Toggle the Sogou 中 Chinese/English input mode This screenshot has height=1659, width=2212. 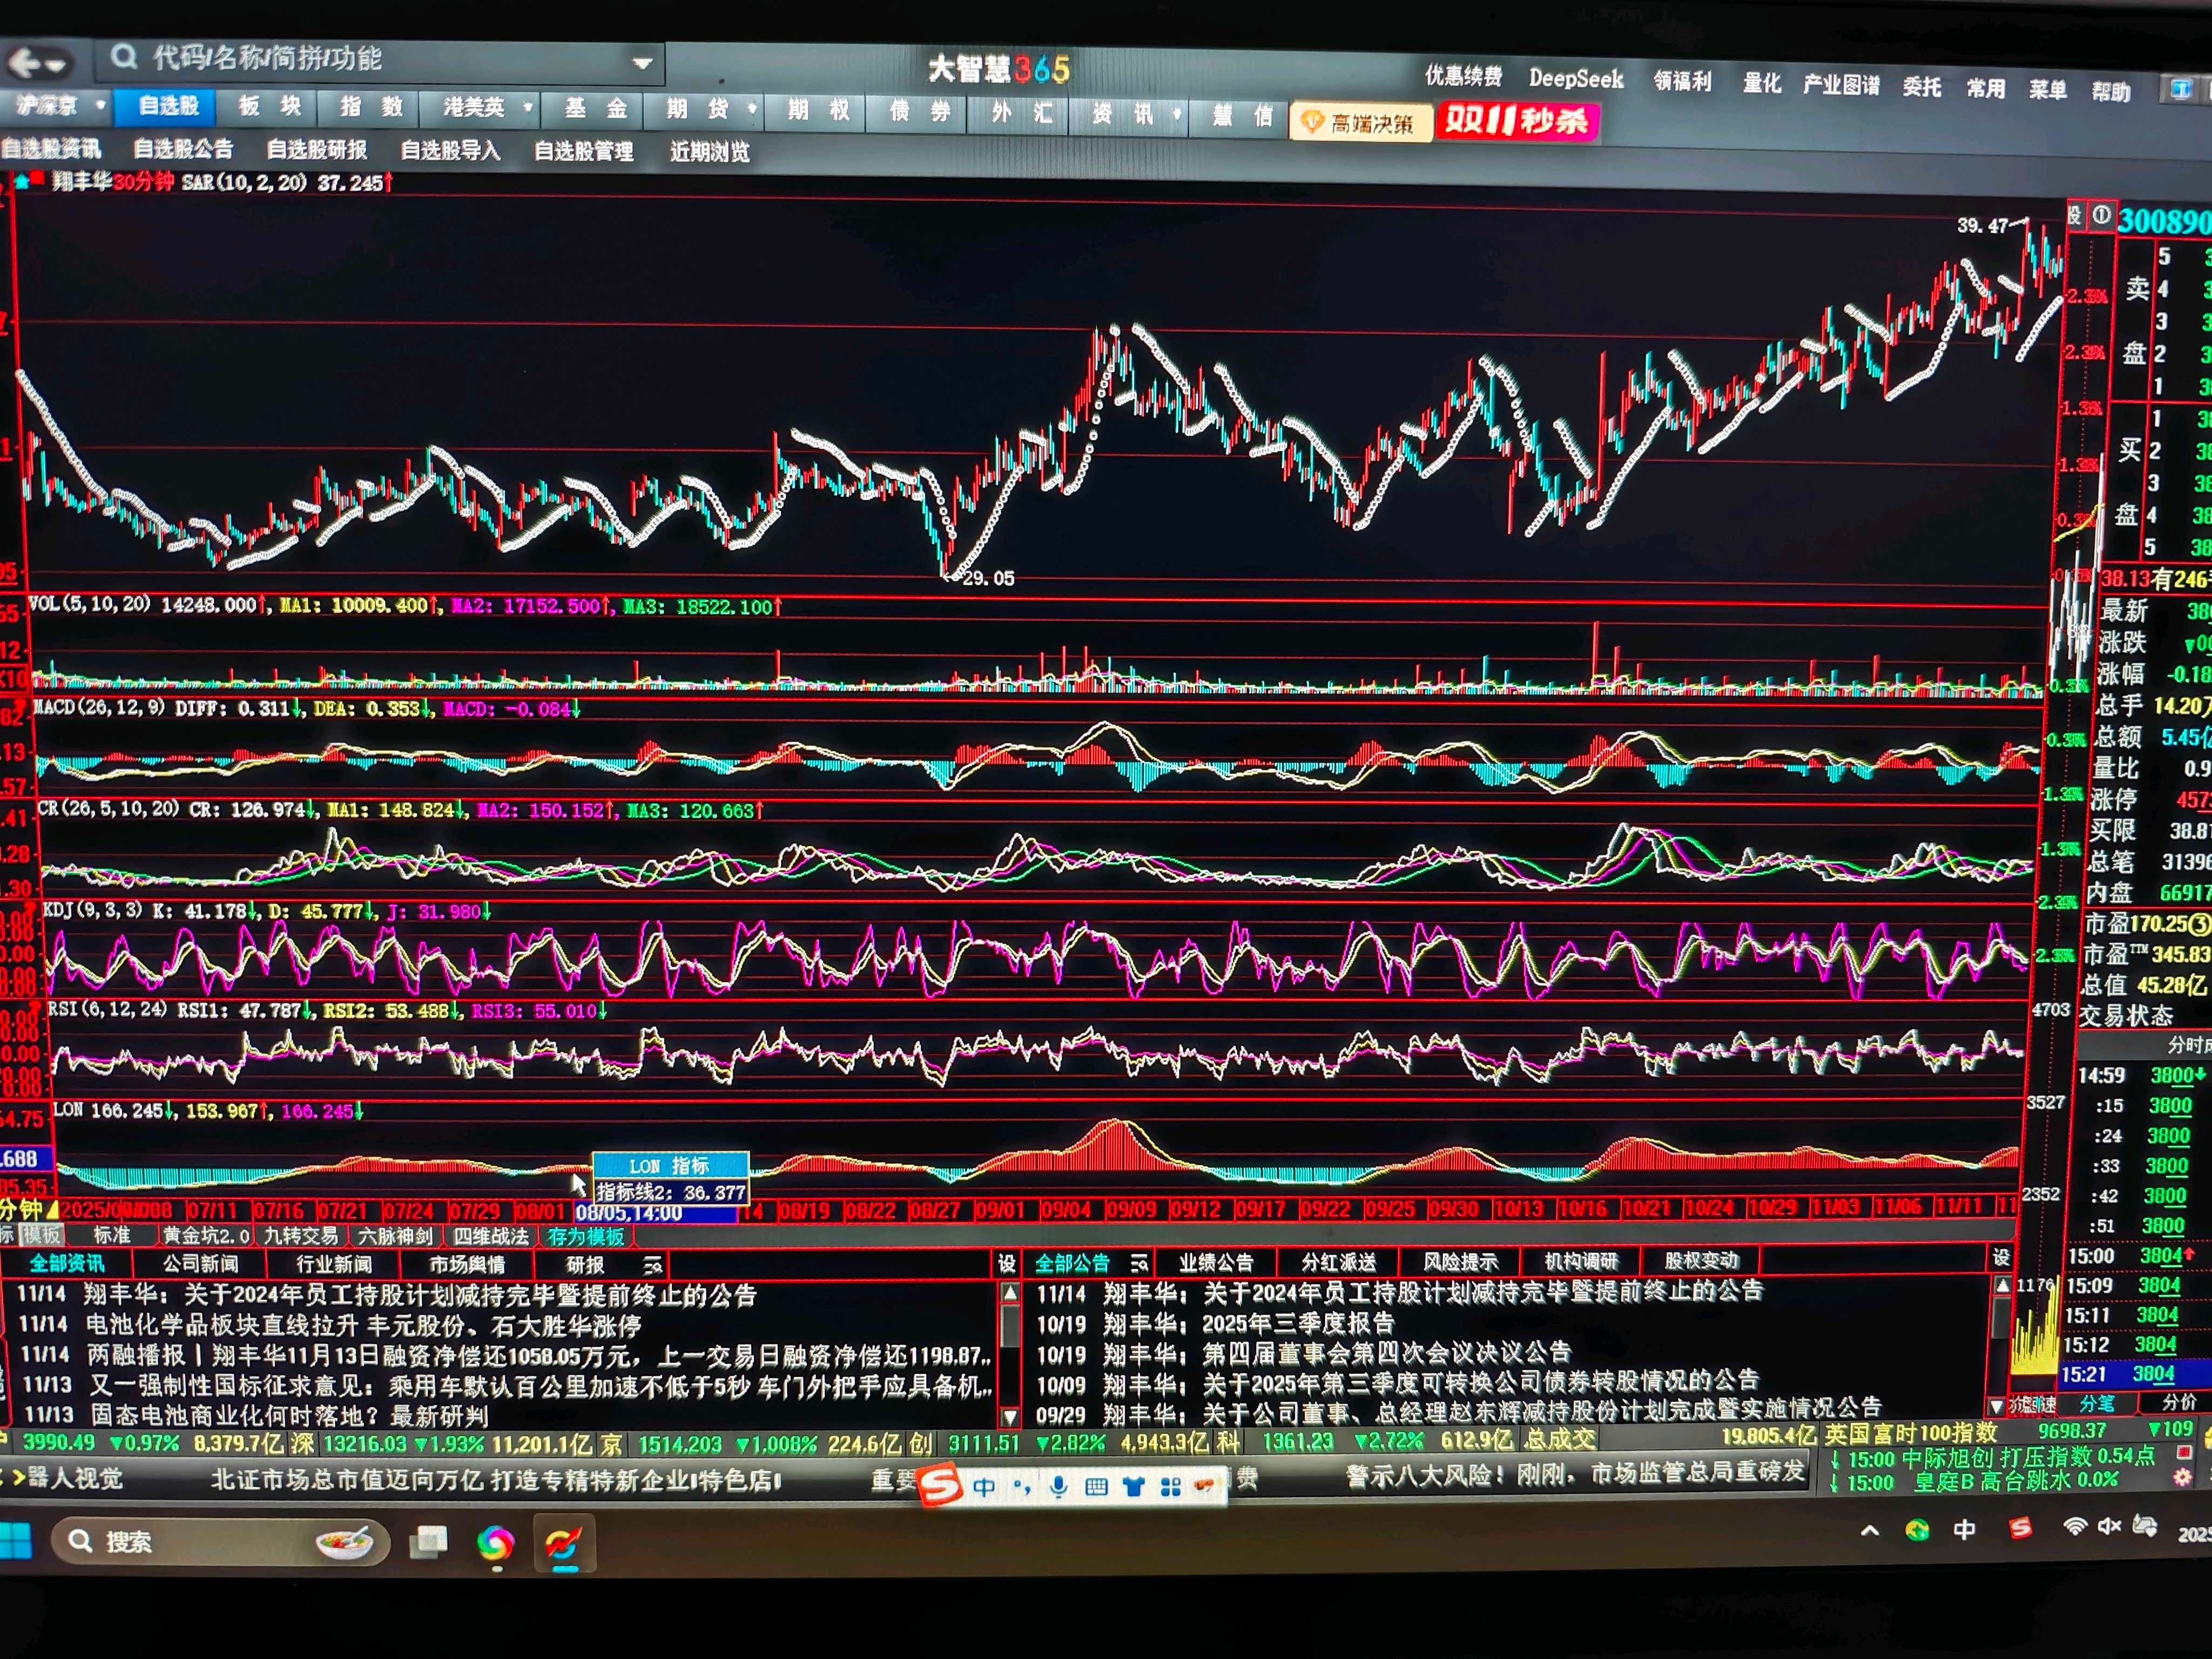(x=984, y=1487)
